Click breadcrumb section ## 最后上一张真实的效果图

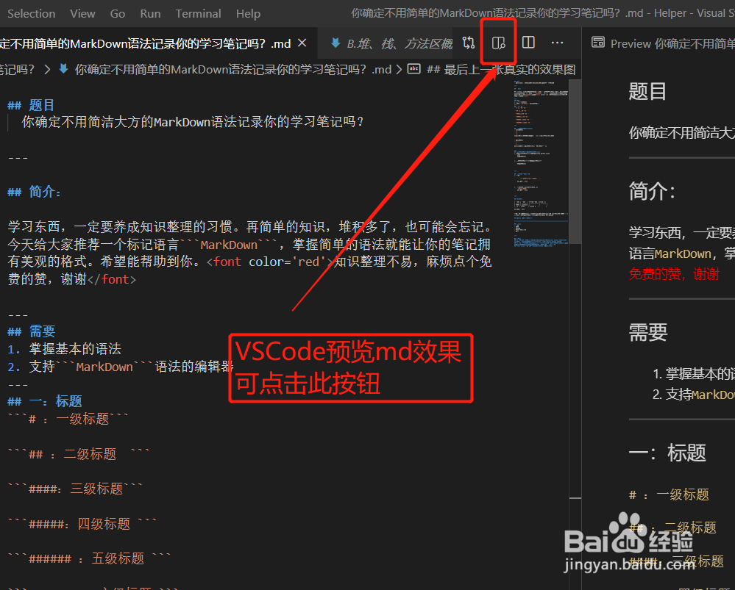[x=501, y=70]
